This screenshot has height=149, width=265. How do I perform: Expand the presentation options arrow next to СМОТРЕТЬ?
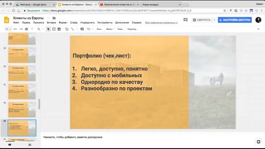point(214,20)
